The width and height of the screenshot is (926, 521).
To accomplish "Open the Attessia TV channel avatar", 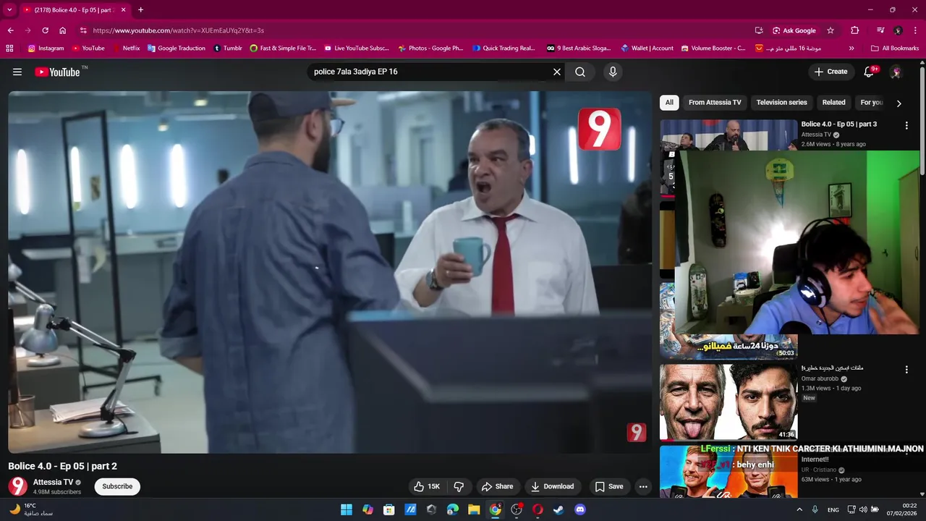I will click(17, 486).
